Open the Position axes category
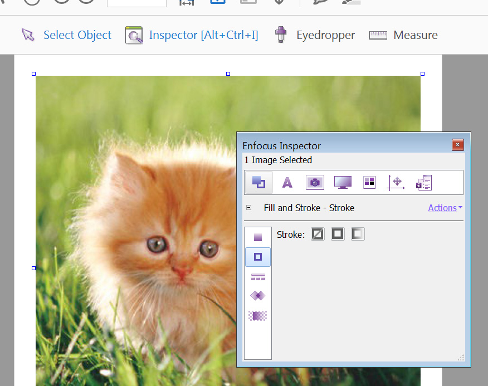Screen dimensions: 488x386 (396, 182)
